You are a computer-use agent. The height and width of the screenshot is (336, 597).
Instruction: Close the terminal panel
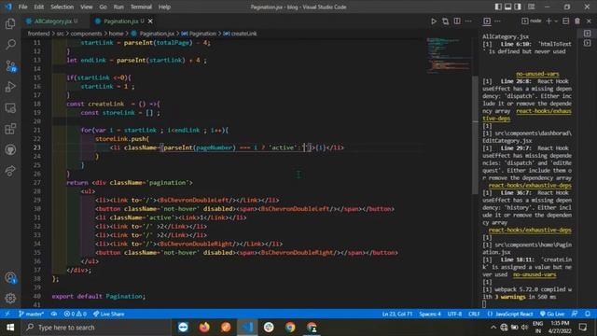[589, 21]
